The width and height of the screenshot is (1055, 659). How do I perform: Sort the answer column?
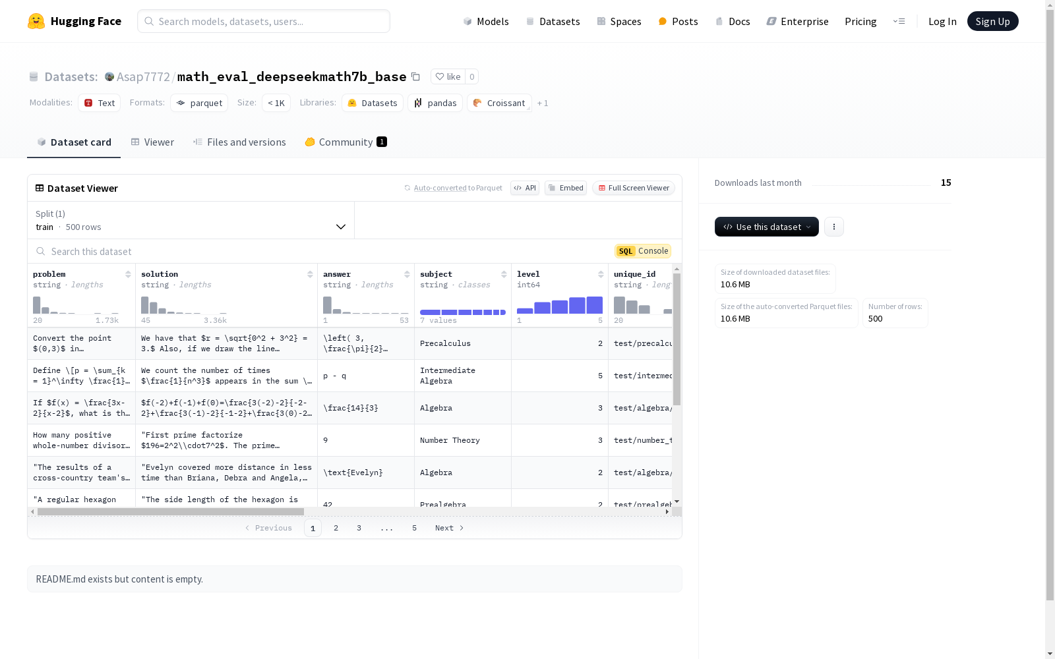pos(407,274)
